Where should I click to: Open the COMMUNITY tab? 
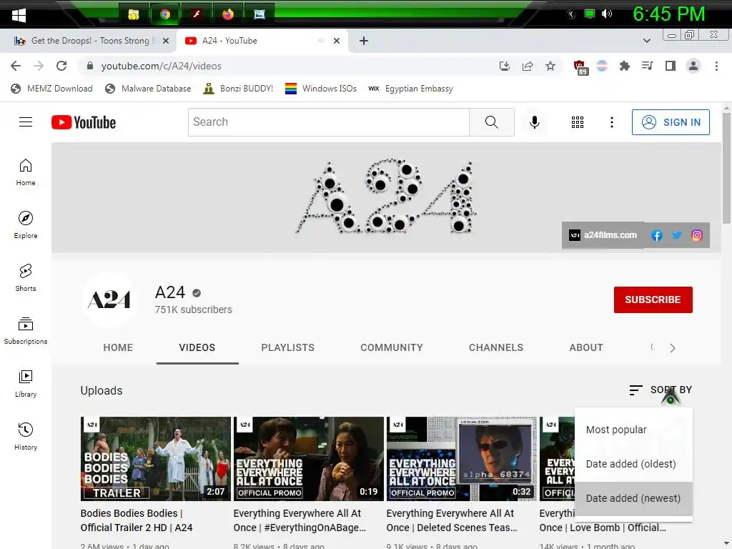pos(391,348)
